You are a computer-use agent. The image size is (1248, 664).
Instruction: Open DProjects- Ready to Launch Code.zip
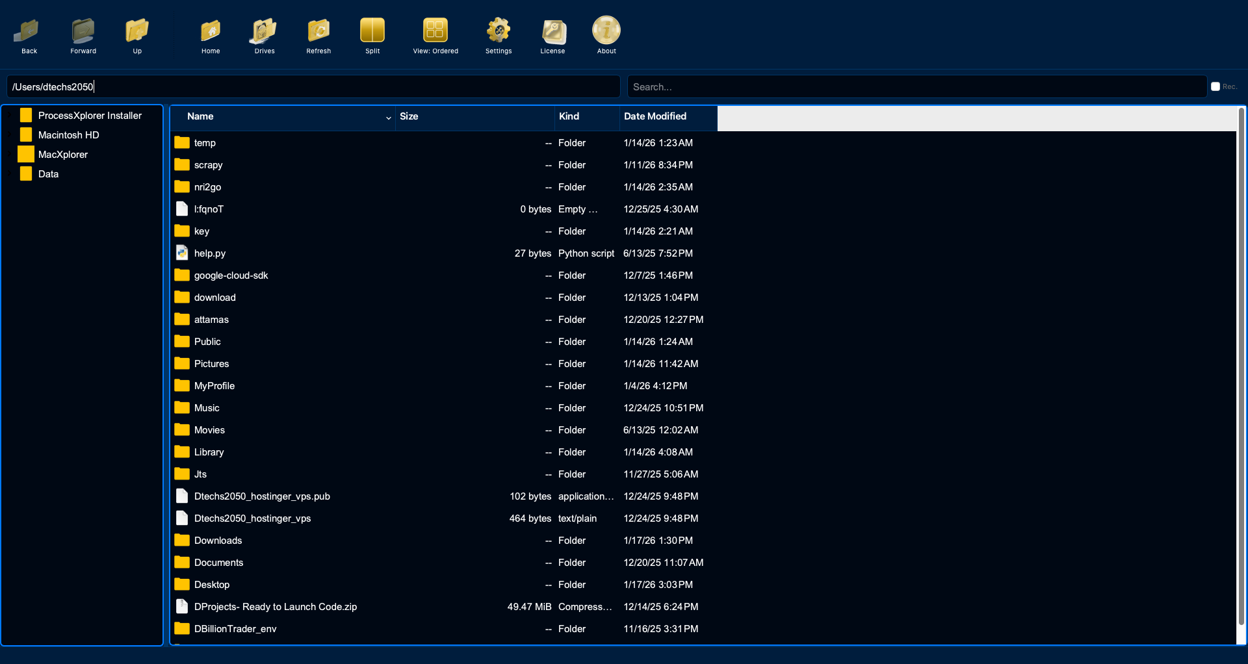(276, 606)
